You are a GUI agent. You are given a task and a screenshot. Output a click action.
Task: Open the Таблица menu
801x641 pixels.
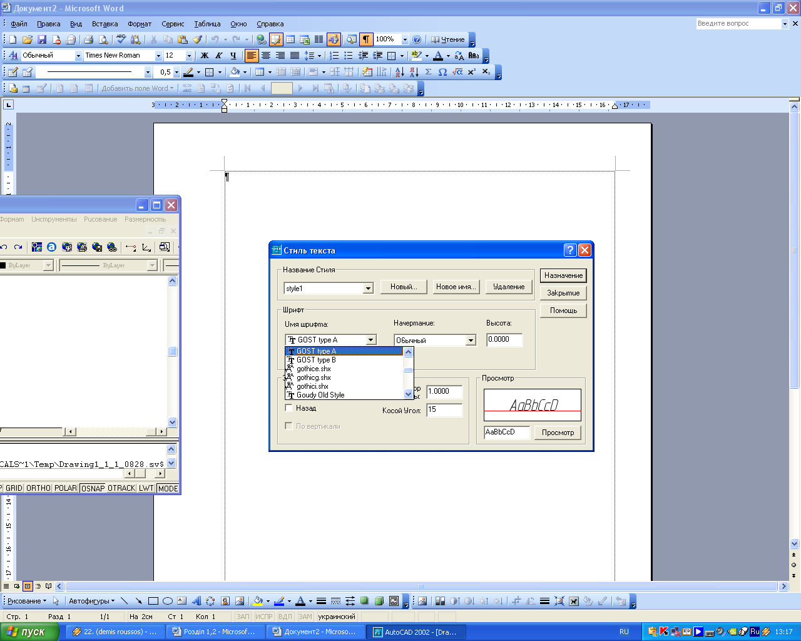coord(207,24)
